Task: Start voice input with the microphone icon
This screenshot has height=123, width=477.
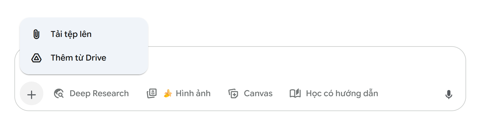Action: click(x=449, y=94)
